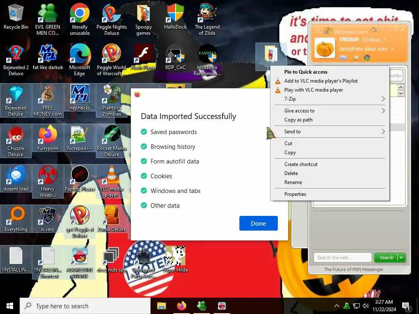The image size is (419, 314).
Task: Open status dropdown next to (Online)
Action: (x=385, y=40)
